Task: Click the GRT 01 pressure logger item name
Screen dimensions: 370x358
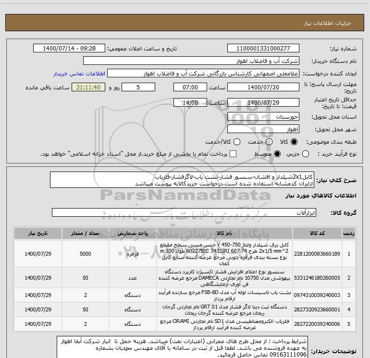Action: click(224, 310)
